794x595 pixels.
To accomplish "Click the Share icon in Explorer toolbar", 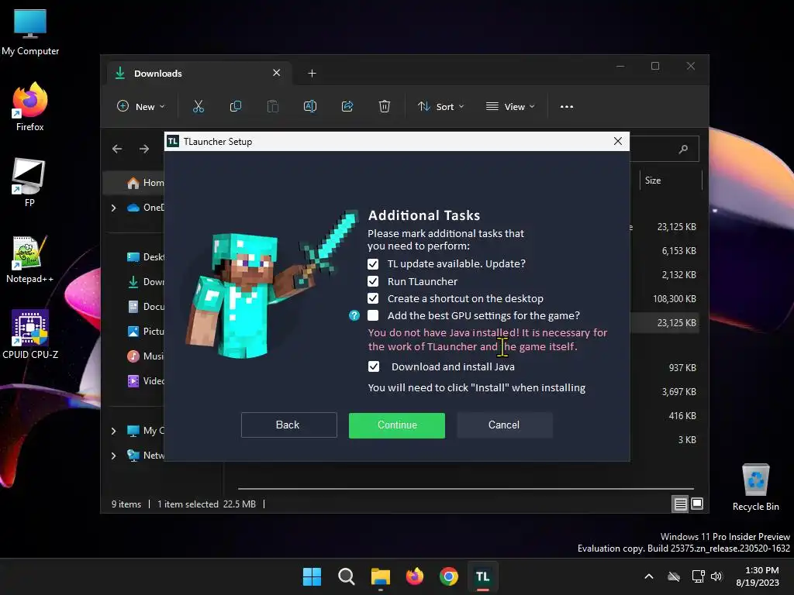I will click(x=347, y=106).
